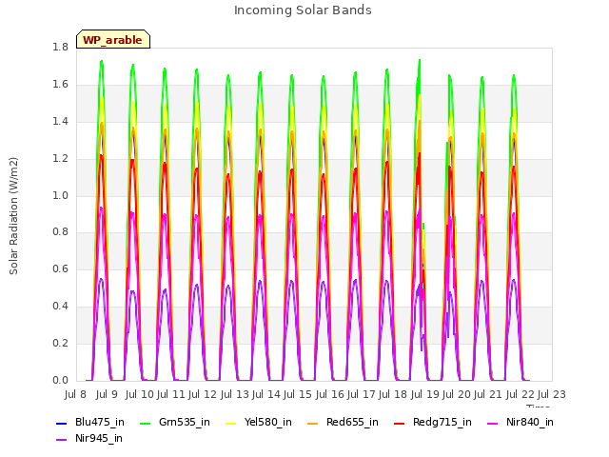Image resolution: width=609 pixels, height=457 pixels.
Task: Click the Jul 11 x-axis tick label
Action: 171,394
